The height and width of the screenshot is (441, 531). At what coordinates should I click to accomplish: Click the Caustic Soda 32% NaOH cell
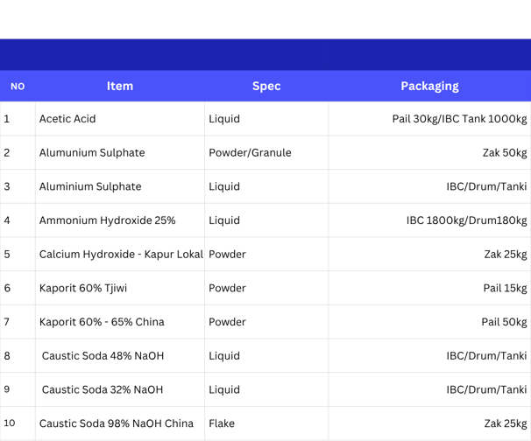point(120,389)
